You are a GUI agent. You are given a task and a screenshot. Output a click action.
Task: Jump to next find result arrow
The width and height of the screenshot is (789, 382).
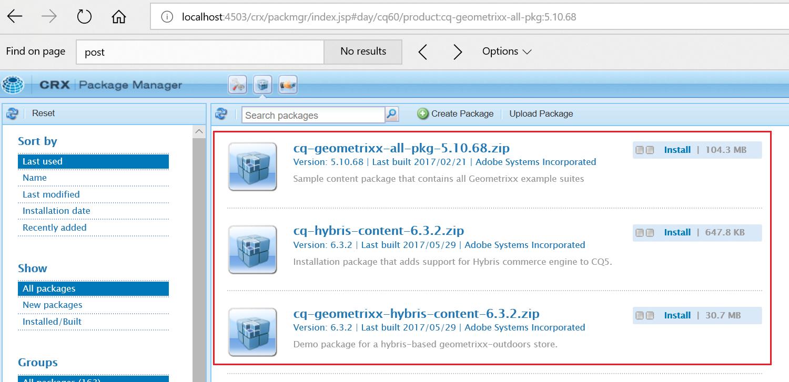click(458, 51)
